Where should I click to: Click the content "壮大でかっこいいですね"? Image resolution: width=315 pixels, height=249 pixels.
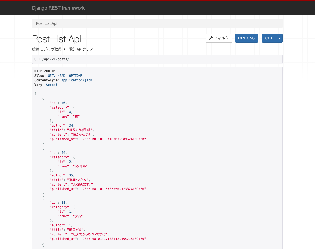[89, 234]
